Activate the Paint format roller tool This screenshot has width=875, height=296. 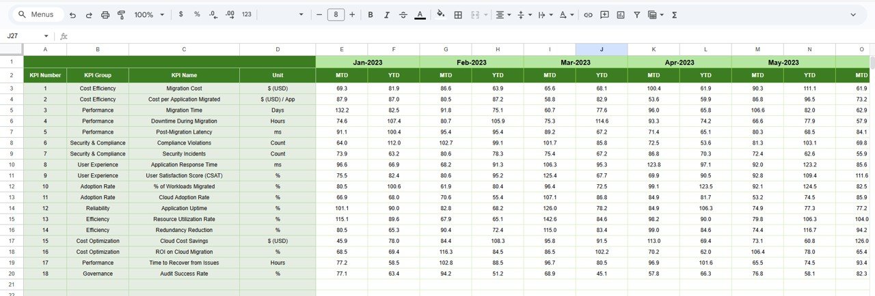(x=121, y=14)
